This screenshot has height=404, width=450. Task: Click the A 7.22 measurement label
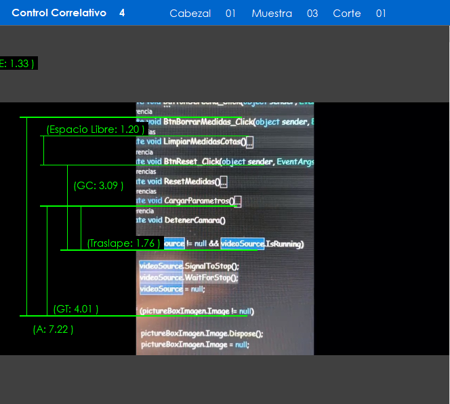[53, 329]
